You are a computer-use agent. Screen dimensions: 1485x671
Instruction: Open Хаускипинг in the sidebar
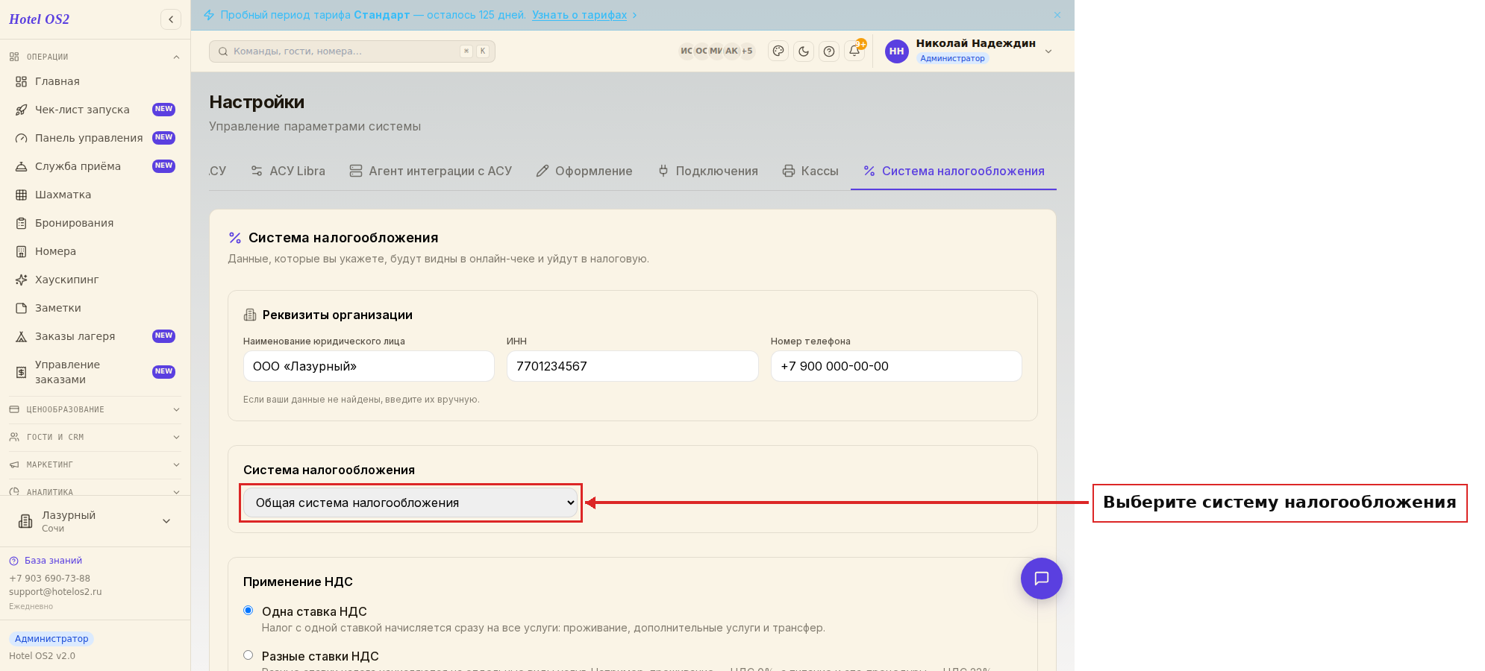tap(95, 280)
